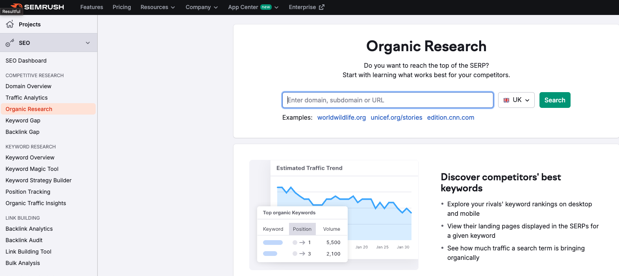Click the Enterprise external link icon

tap(322, 7)
